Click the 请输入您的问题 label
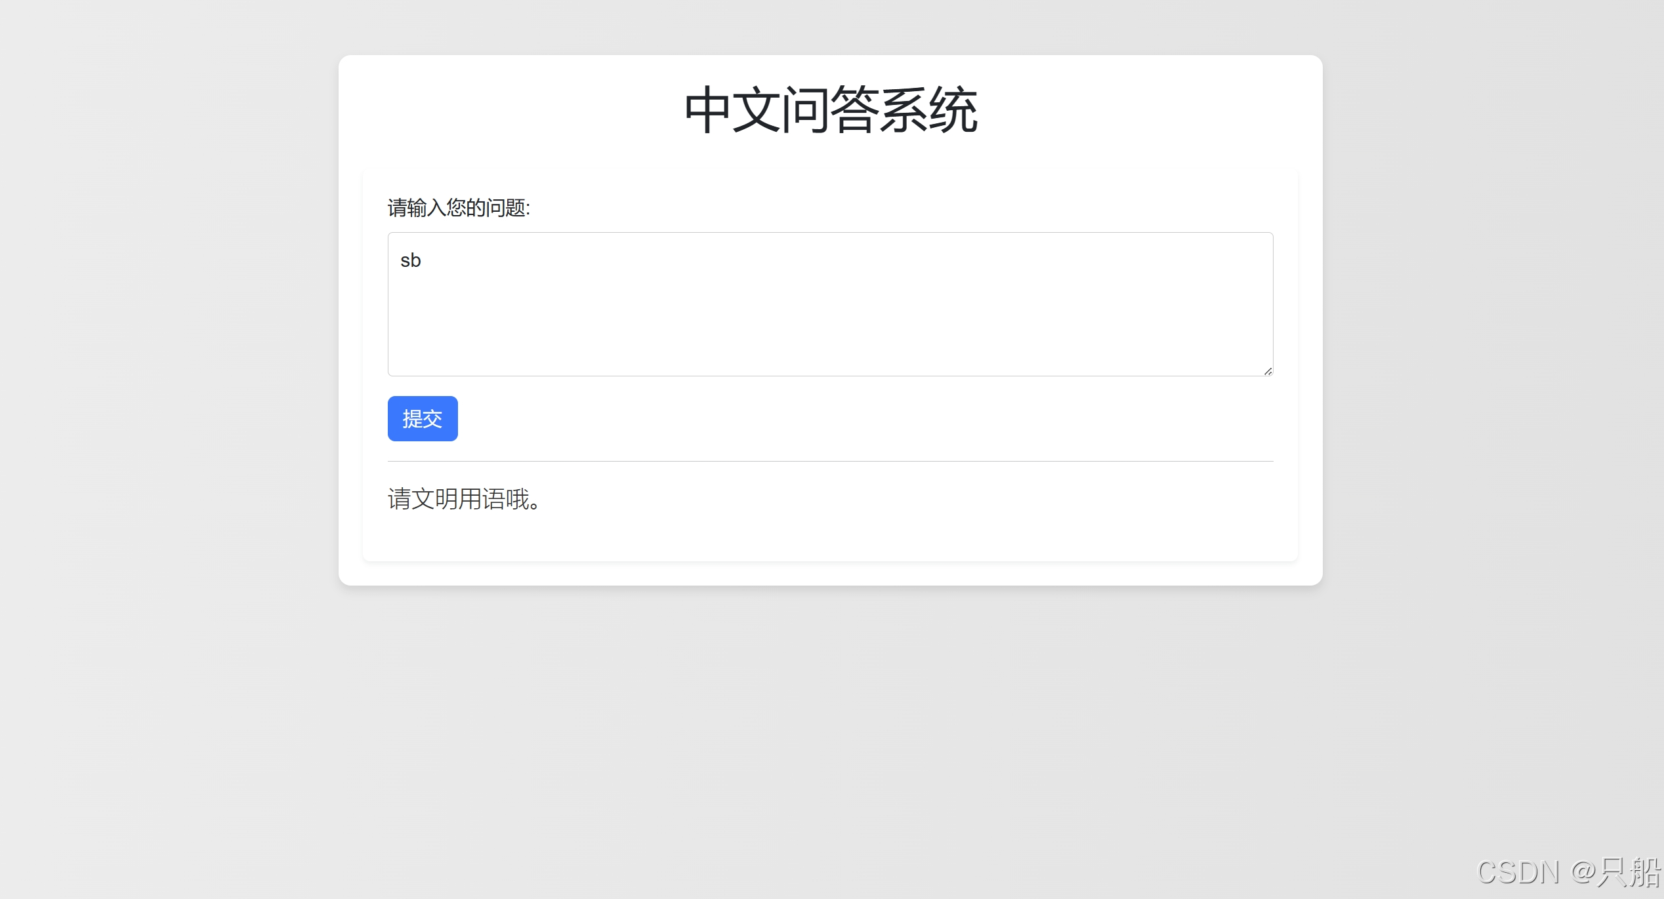This screenshot has height=899, width=1664. click(459, 208)
